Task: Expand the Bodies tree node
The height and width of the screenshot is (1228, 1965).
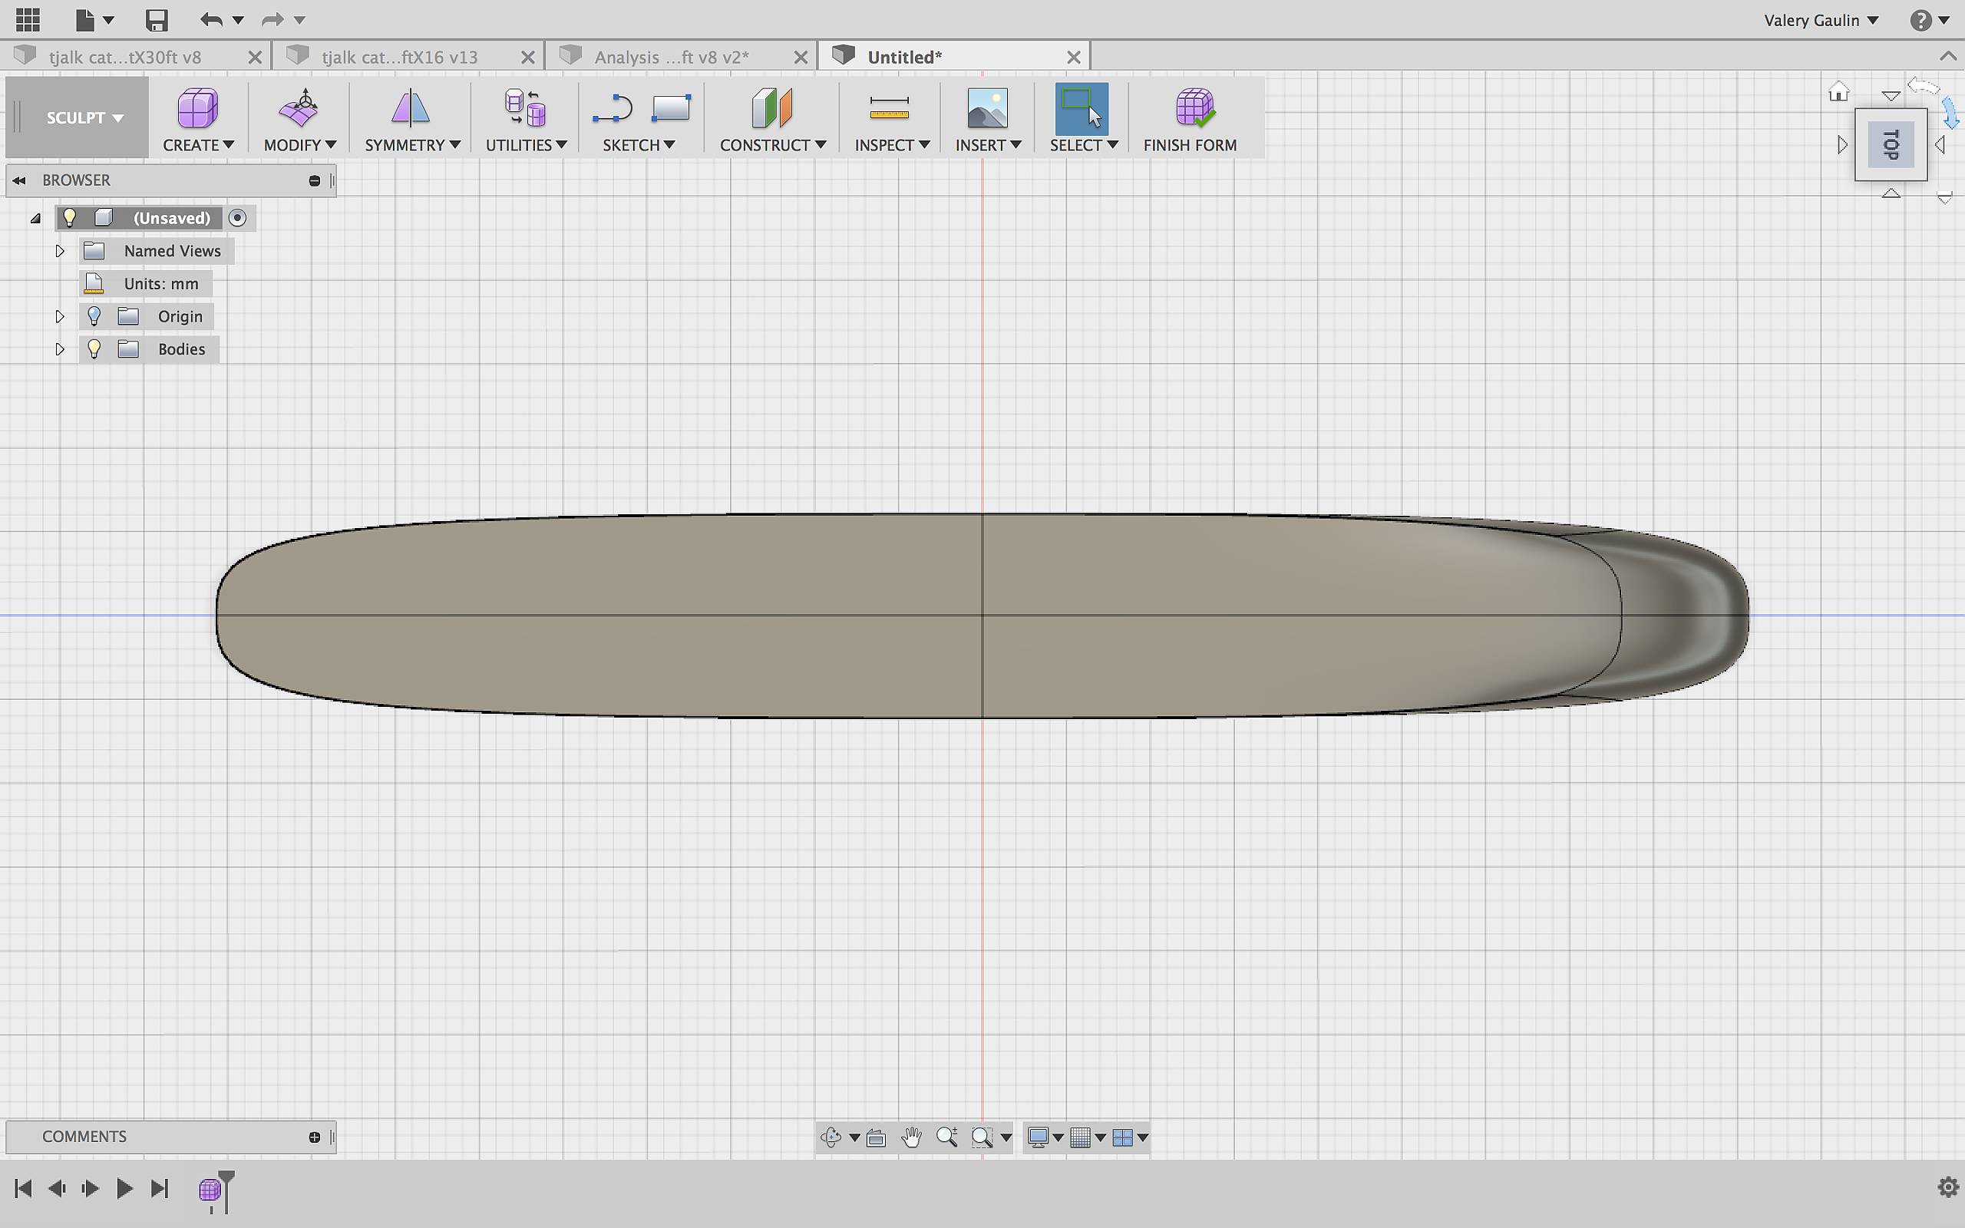Action: (x=59, y=349)
